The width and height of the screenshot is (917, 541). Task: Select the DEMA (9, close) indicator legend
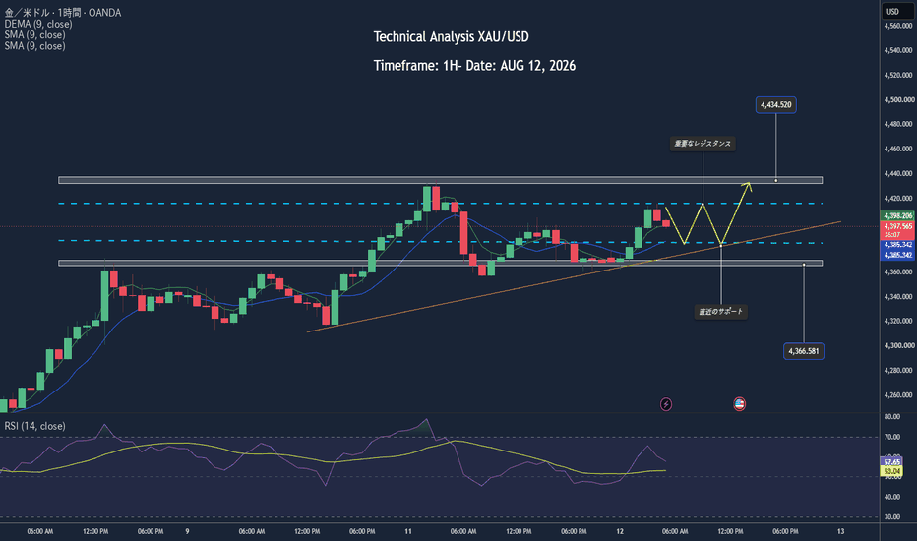[38, 24]
